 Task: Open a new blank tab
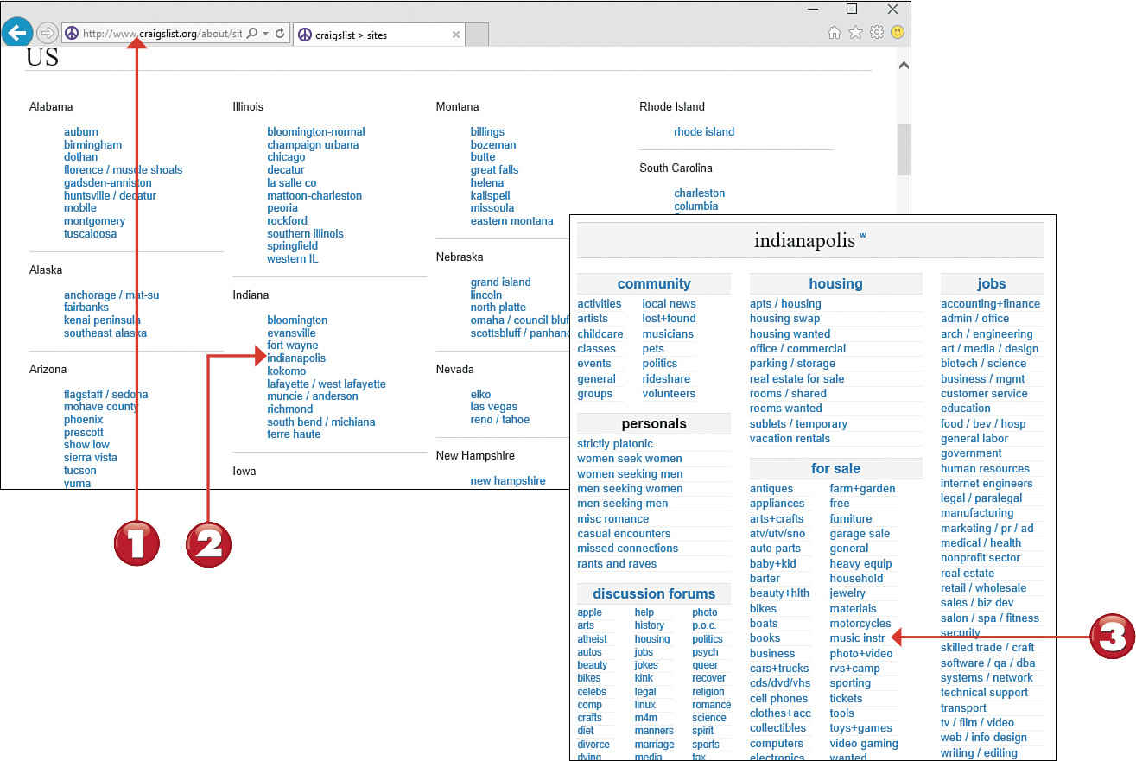pyautogui.click(x=478, y=35)
